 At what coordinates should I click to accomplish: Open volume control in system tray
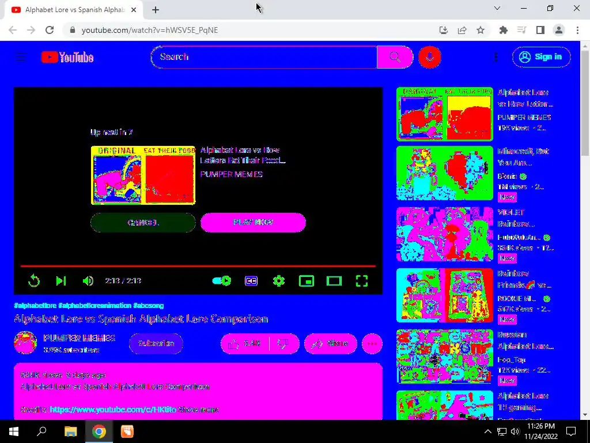click(x=515, y=431)
